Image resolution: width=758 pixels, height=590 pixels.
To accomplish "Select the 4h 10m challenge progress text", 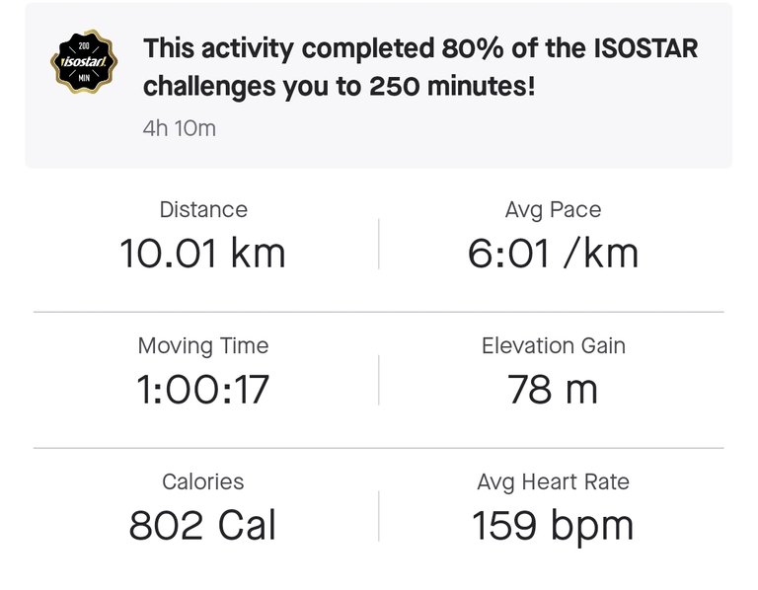I will coord(180,128).
